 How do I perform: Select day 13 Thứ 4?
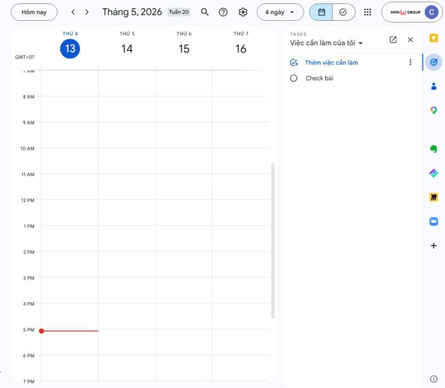tap(70, 49)
